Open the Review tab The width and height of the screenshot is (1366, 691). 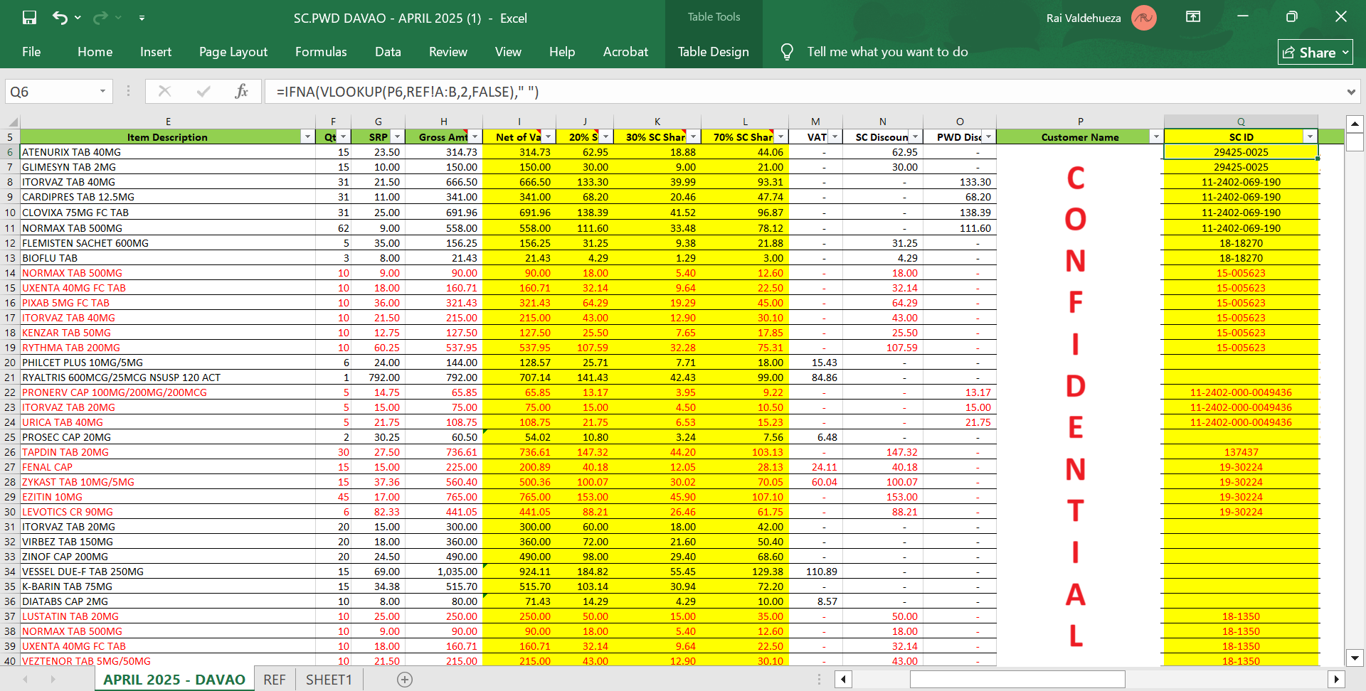pos(448,52)
